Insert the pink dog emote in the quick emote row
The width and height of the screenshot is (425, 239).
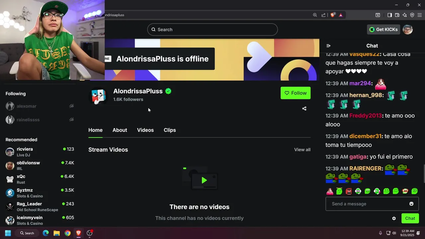tap(330, 191)
